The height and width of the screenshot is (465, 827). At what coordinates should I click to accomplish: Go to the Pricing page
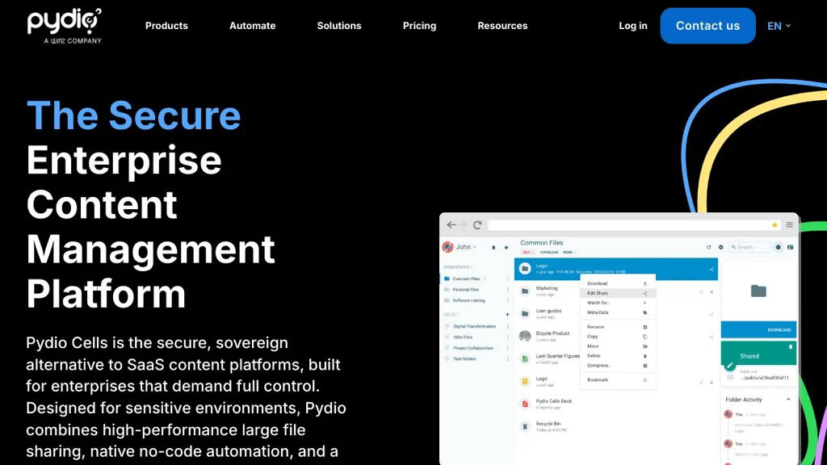click(419, 26)
